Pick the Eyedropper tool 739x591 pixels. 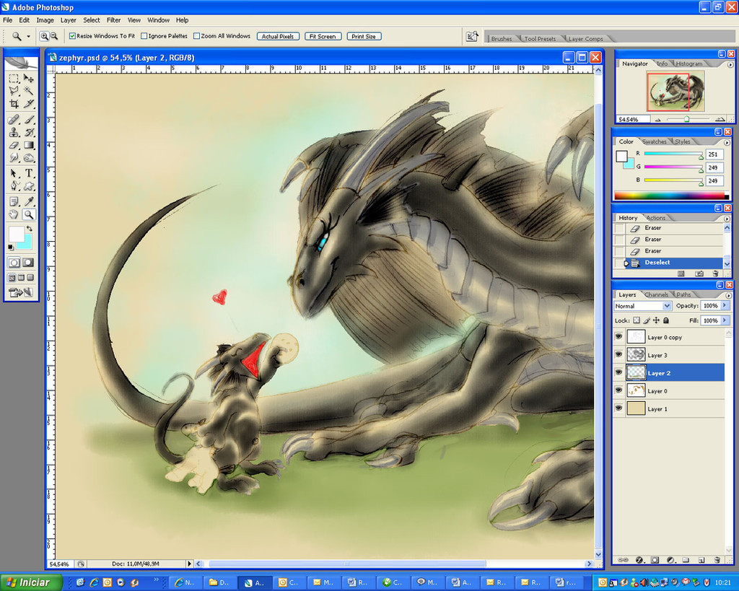[x=29, y=202]
